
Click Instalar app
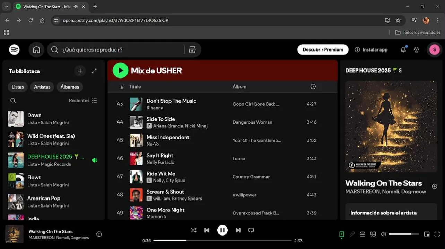point(371,50)
